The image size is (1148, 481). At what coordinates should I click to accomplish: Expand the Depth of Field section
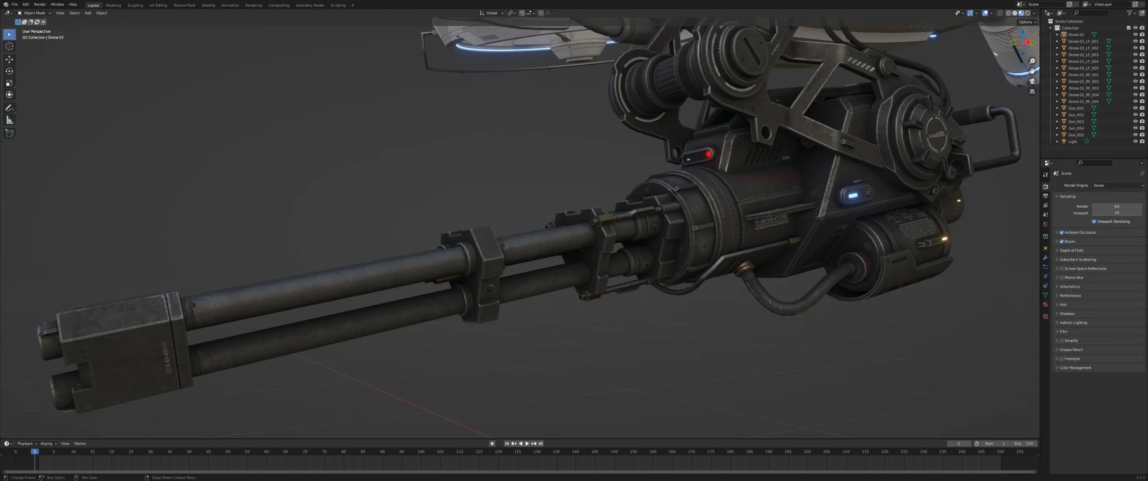click(x=1058, y=250)
